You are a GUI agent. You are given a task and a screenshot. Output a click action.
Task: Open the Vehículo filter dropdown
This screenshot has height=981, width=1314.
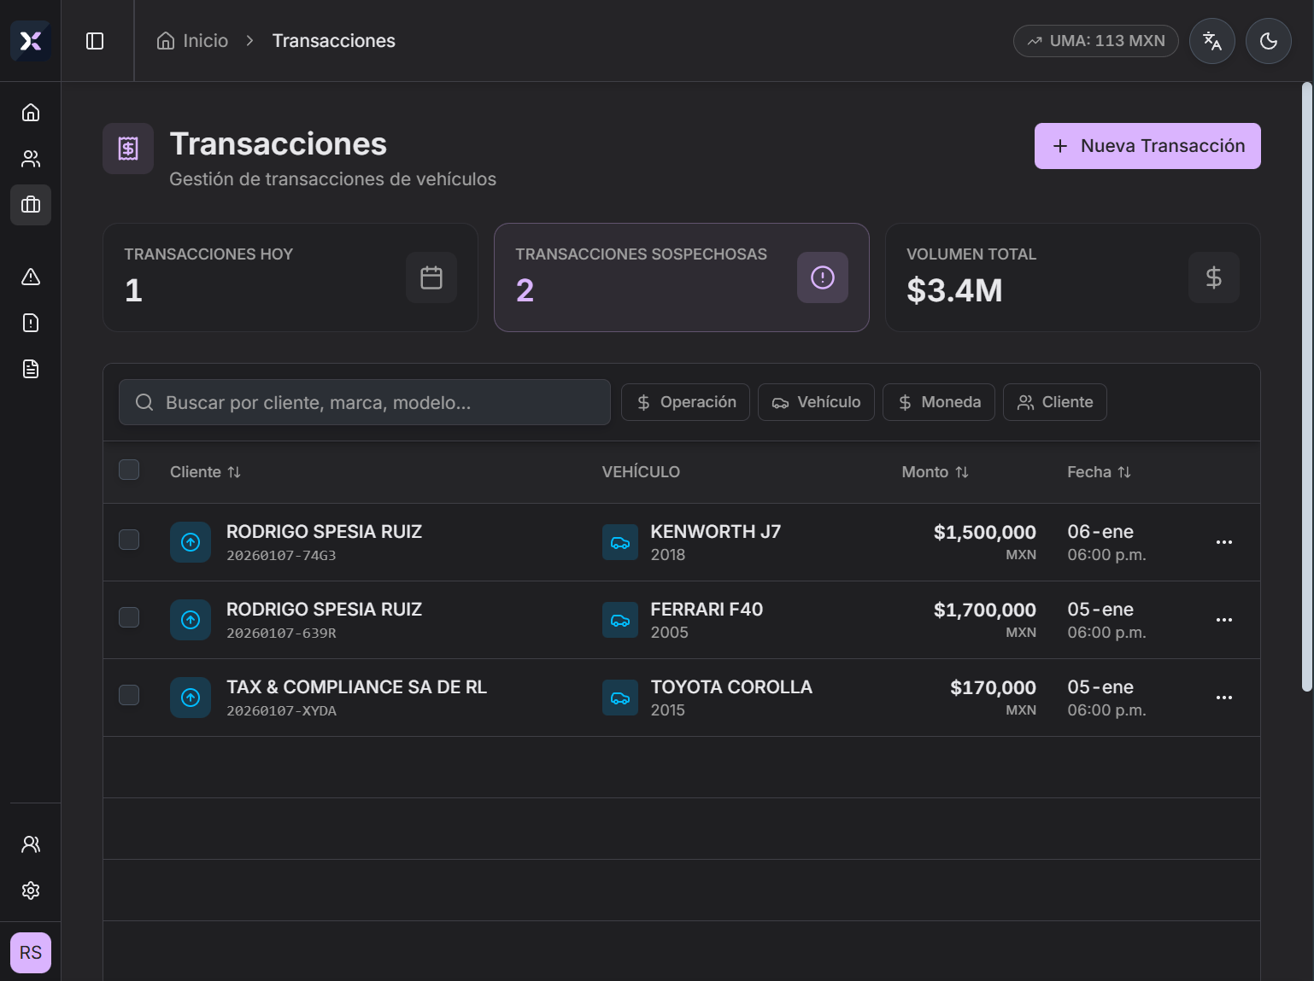click(x=816, y=401)
